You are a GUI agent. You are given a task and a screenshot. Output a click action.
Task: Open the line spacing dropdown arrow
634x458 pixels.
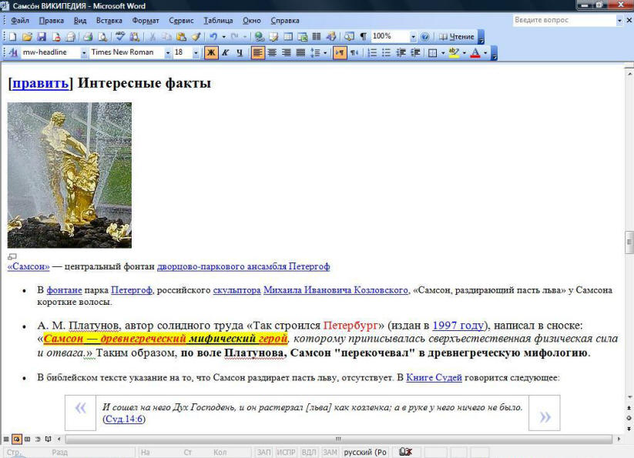click(325, 53)
